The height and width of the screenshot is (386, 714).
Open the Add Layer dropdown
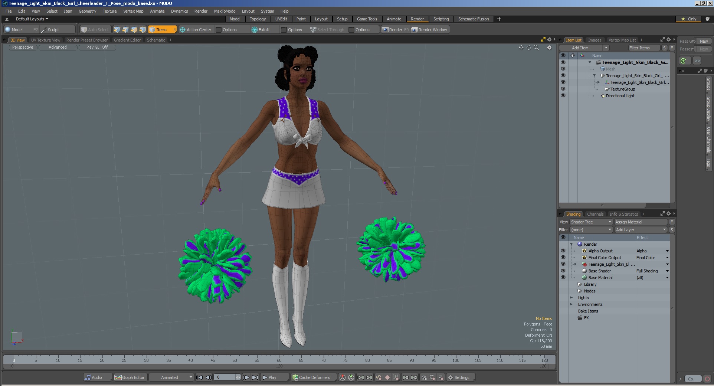641,230
